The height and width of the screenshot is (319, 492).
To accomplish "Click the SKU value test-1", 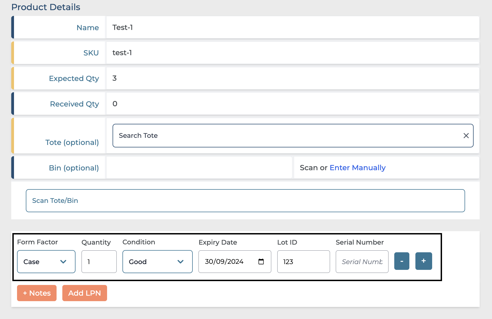I will click(x=122, y=53).
